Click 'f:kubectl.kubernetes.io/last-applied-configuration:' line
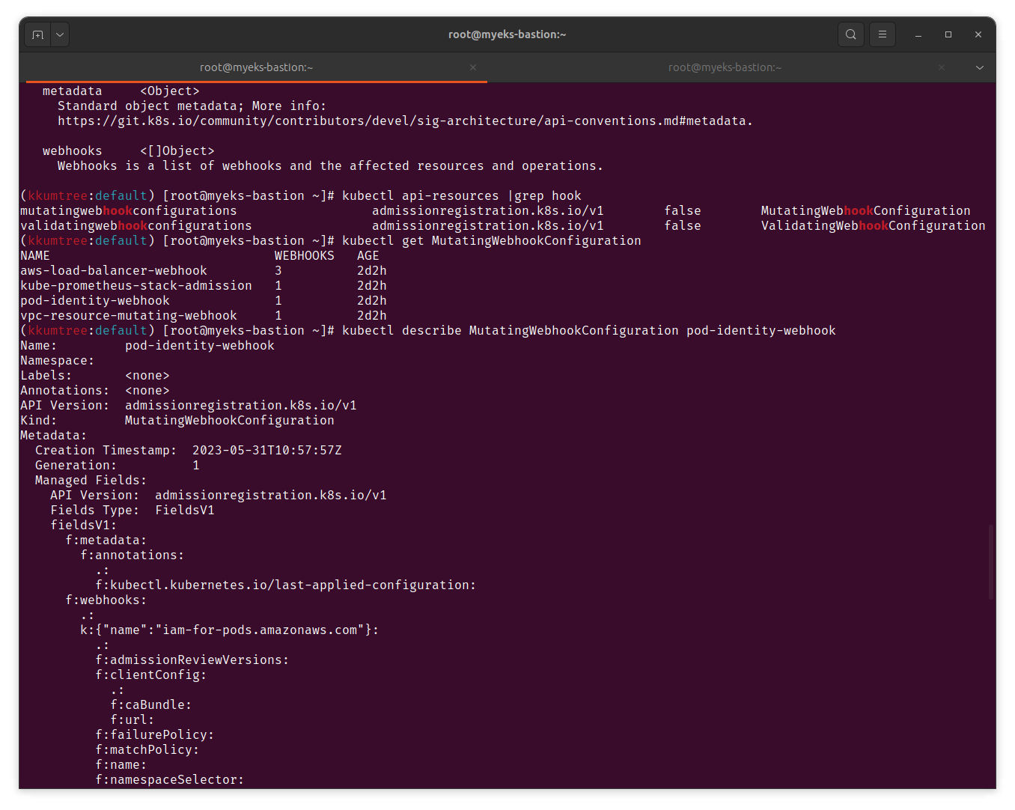 point(286,585)
